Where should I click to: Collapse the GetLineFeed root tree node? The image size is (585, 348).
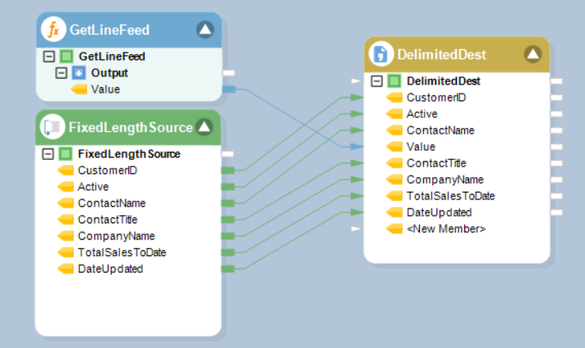(48, 57)
